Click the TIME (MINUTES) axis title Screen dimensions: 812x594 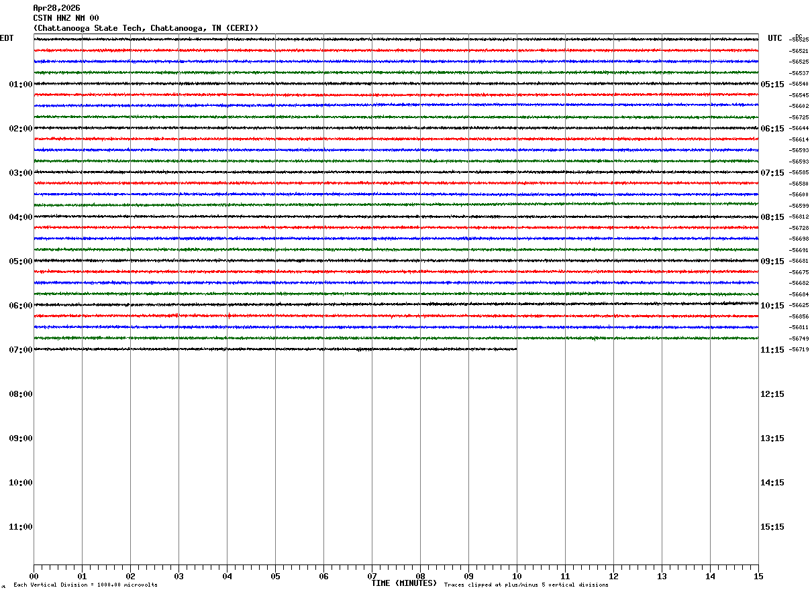(405, 583)
